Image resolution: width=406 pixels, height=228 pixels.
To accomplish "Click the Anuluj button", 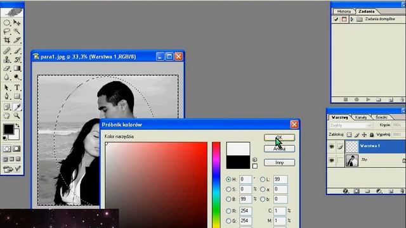I will point(279,149).
